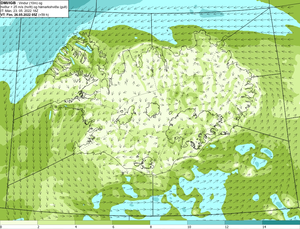The image size is (300, 229).
Task: Click the 10–12 m/s cyan legend swatch
Action: coord(206,222)
